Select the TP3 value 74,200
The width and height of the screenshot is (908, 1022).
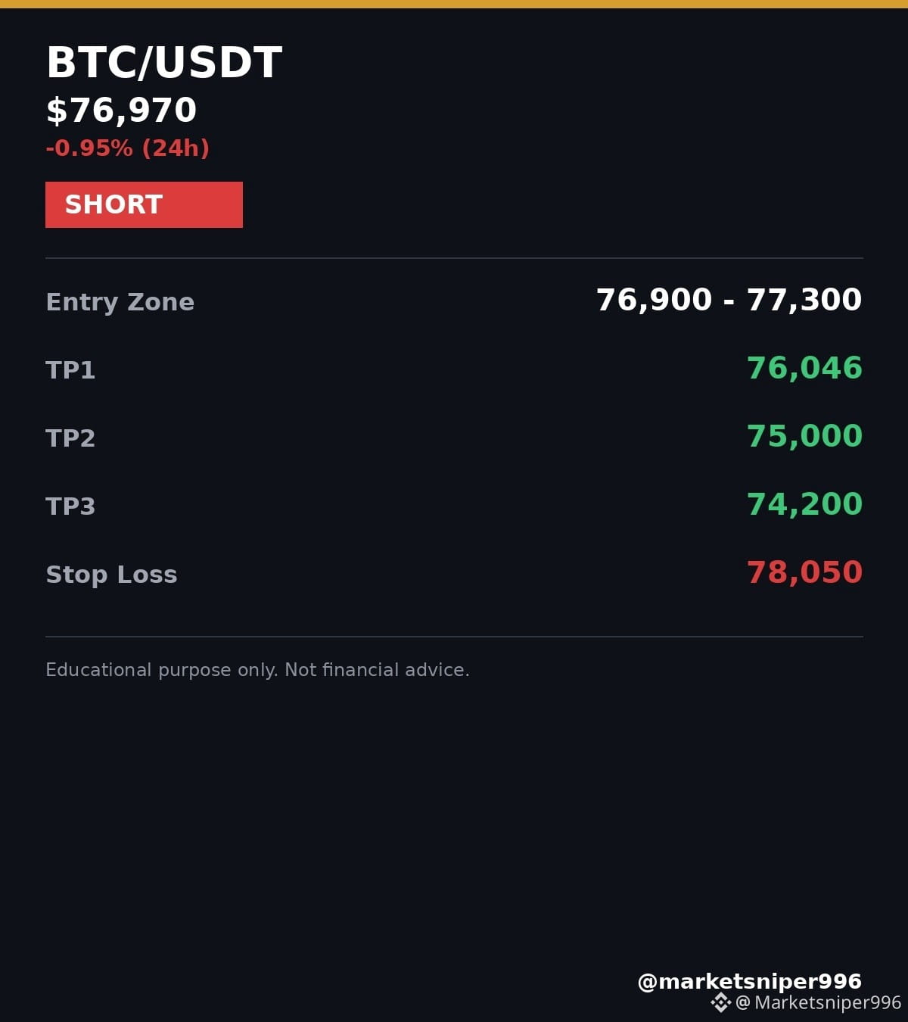point(805,504)
